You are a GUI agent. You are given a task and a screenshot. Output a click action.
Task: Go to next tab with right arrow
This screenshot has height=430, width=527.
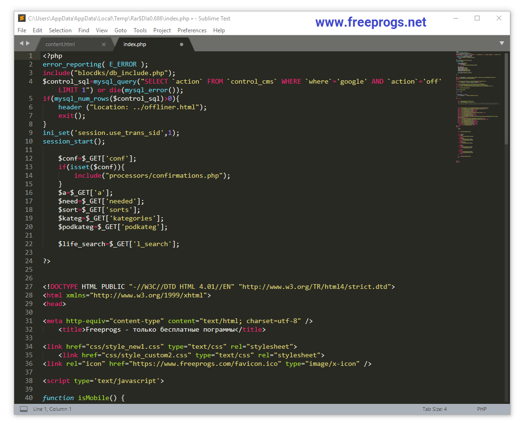coord(28,43)
